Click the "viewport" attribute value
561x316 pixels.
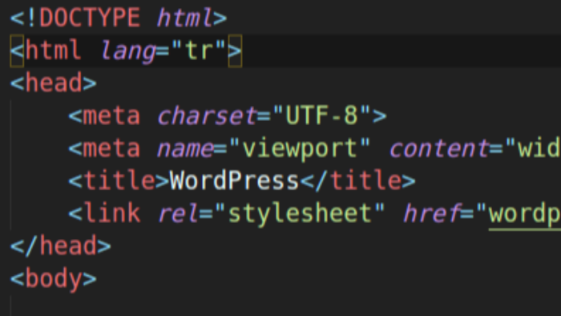[300, 148]
